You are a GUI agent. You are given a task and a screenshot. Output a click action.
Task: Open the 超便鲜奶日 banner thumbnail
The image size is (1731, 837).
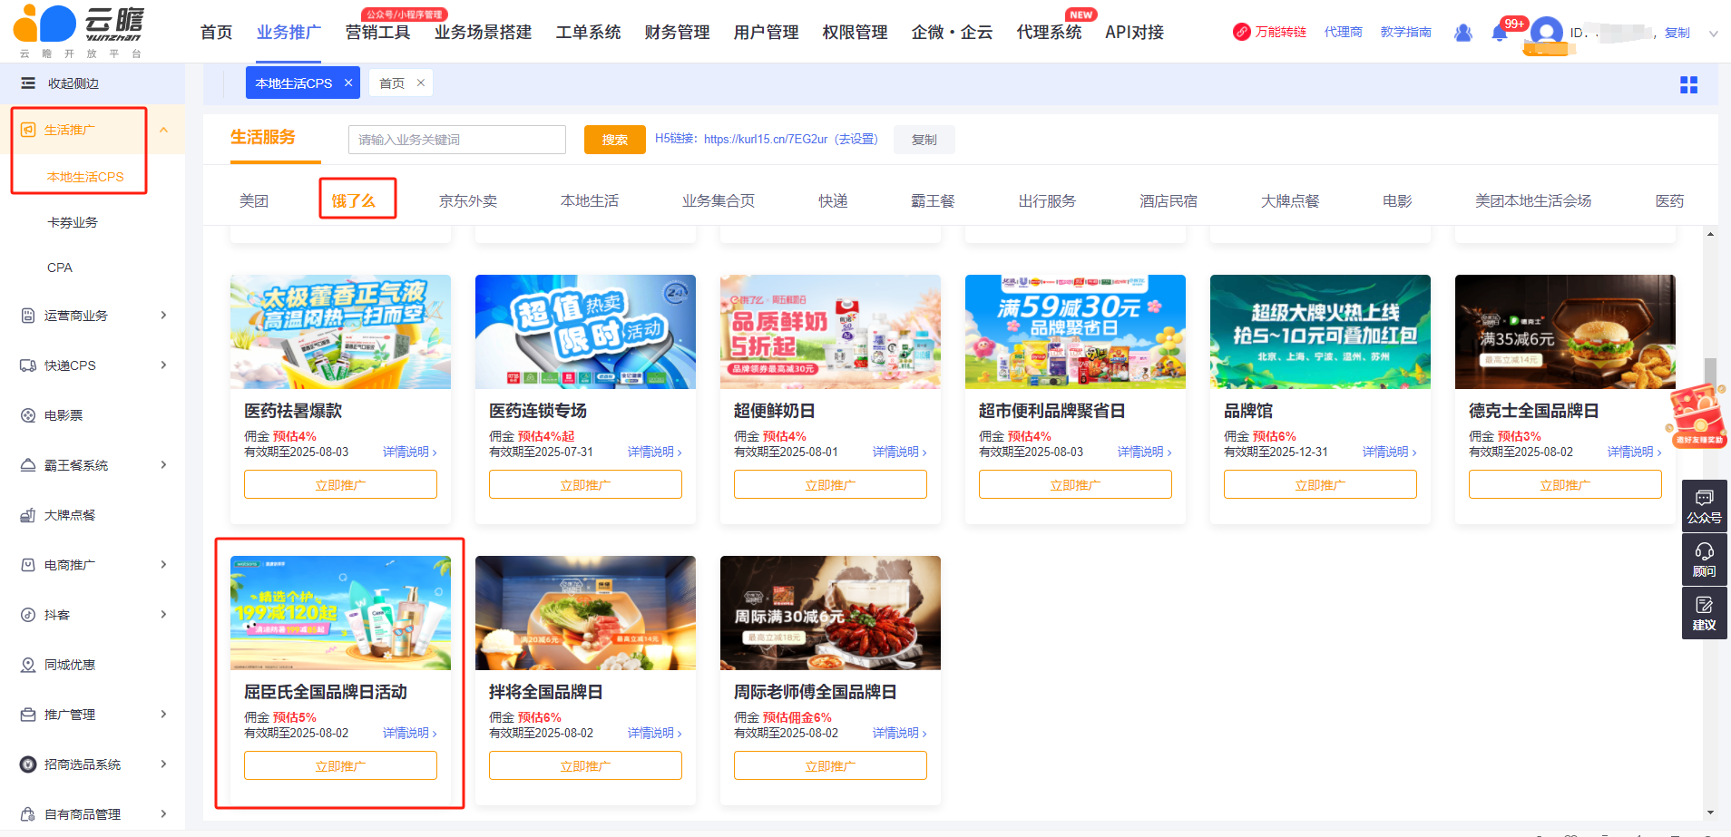(x=830, y=332)
